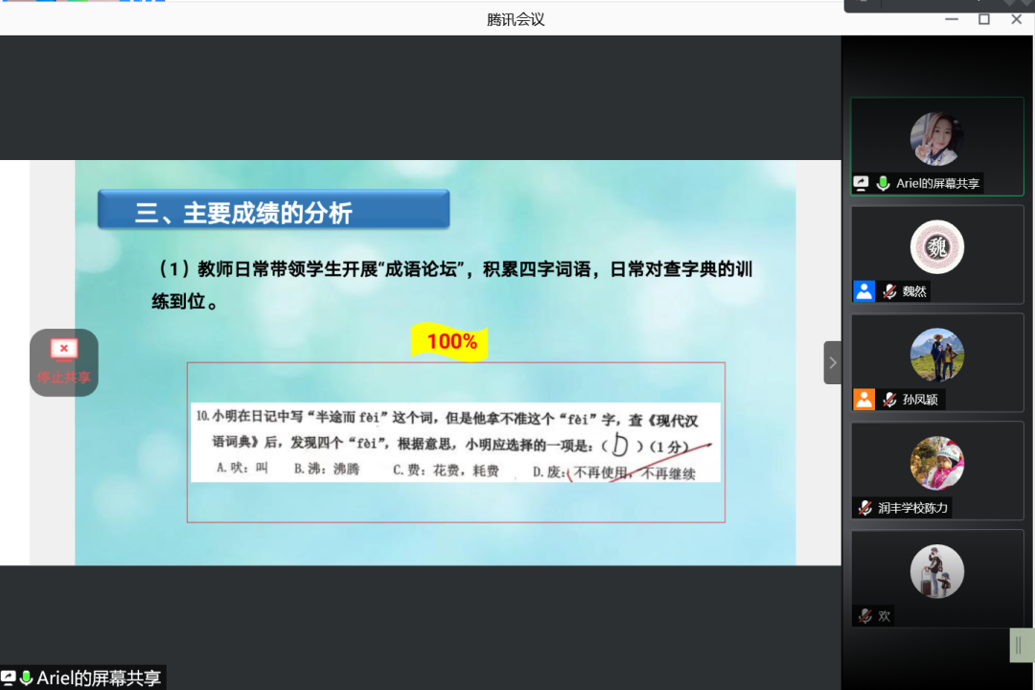Screen dimensions: 1035x690
Task: Expand the next slide with the right chevron arrow
Action: pyautogui.click(x=832, y=362)
